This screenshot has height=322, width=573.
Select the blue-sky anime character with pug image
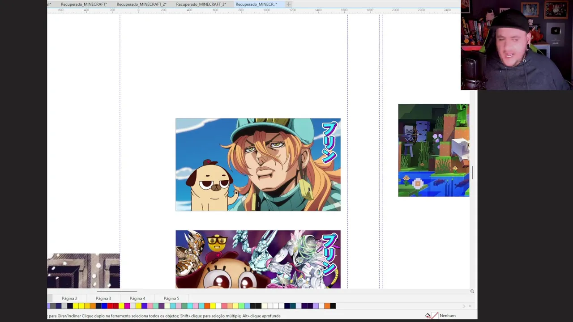(258, 165)
